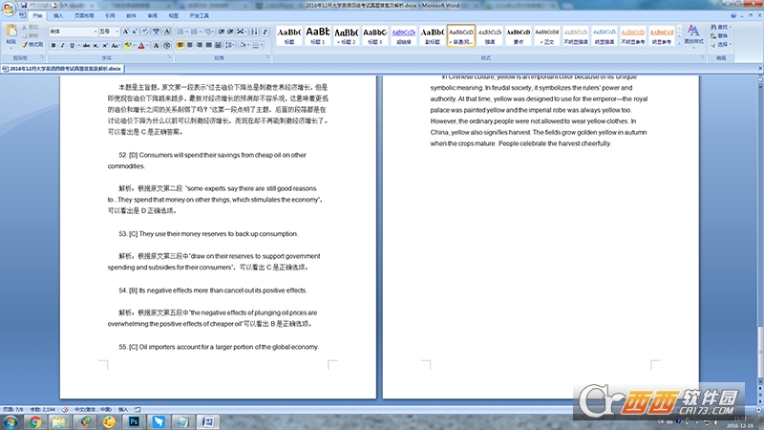Save the document from quick access toolbar
Viewport: 764px width, 430px height.
[23, 6]
